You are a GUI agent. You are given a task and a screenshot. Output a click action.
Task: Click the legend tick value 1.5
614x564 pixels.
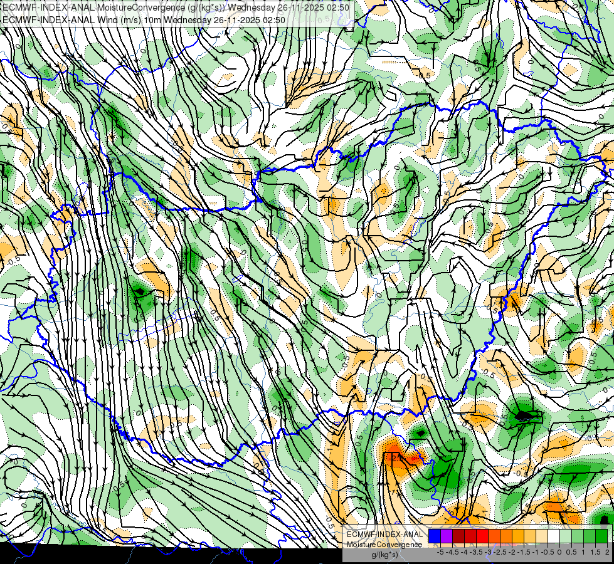(596, 552)
